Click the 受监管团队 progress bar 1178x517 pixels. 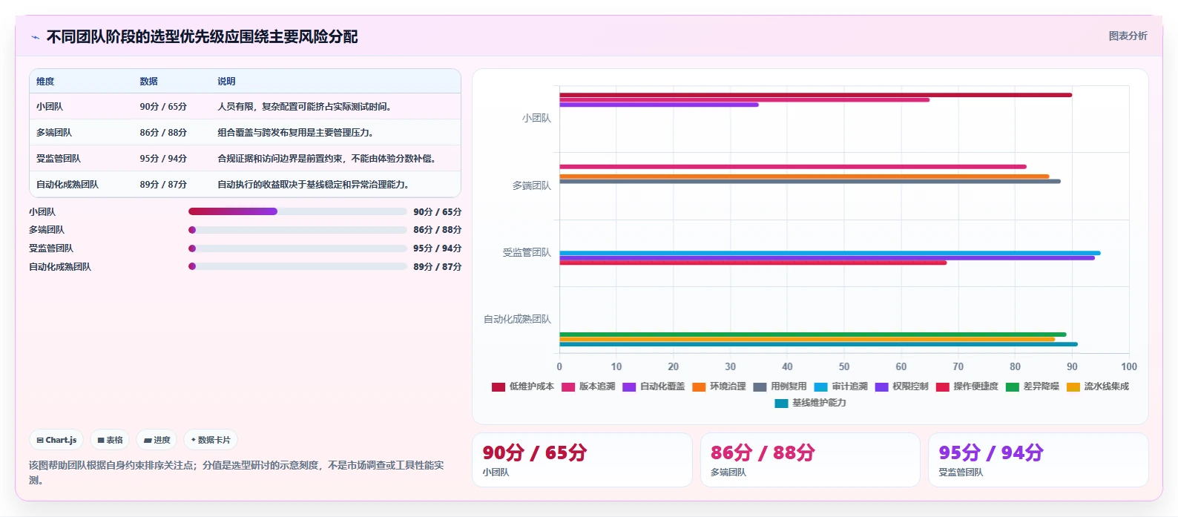[x=297, y=248]
